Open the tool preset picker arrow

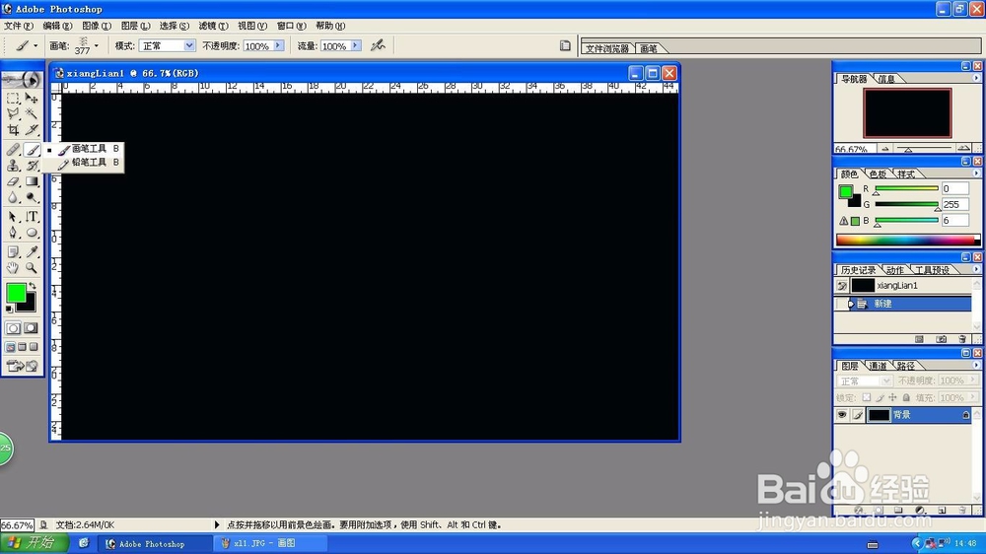tap(35, 45)
